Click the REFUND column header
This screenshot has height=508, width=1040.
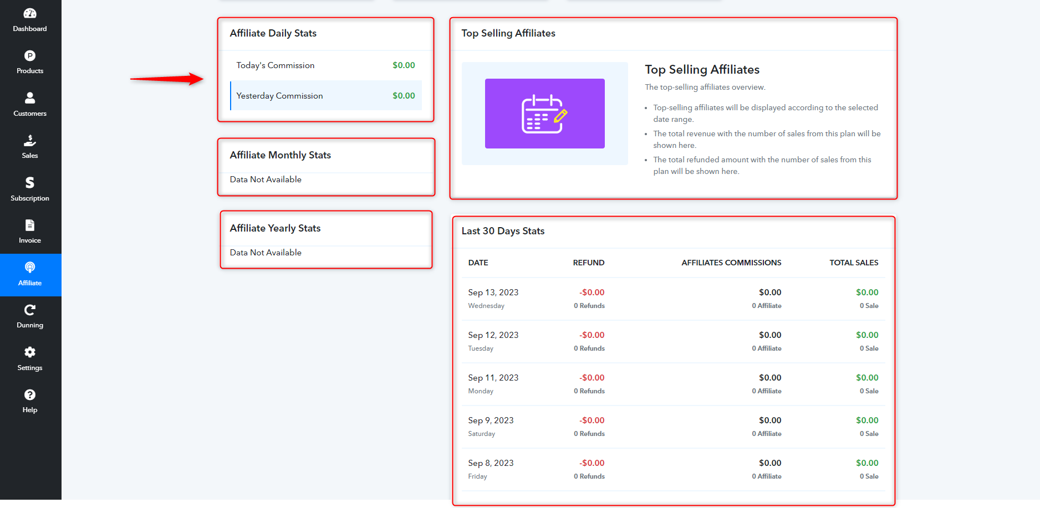point(589,263)
